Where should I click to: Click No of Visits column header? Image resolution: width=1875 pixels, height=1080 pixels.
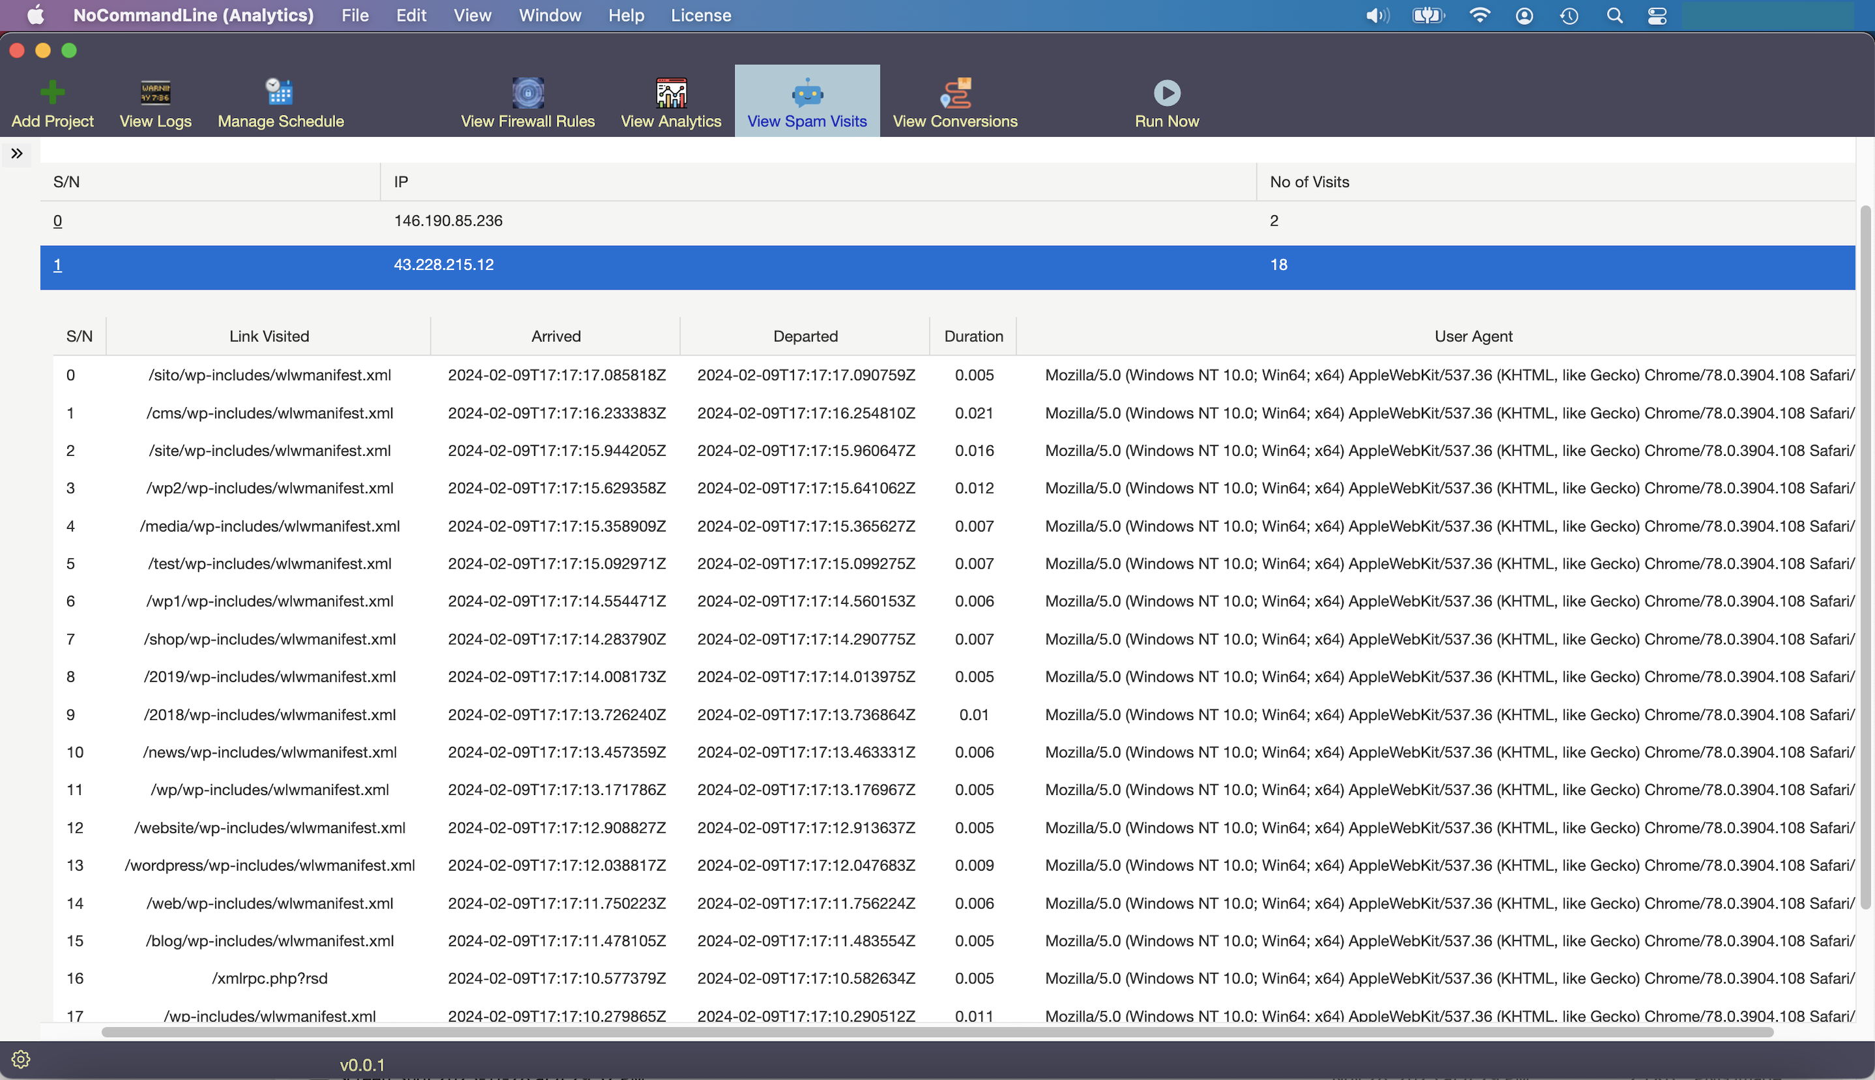pos(1311,182)
